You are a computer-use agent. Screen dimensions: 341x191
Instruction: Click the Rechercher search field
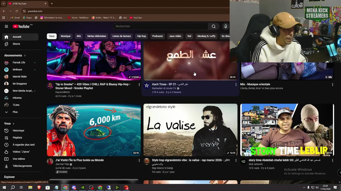pyautogui.click(x=161, y=26)
